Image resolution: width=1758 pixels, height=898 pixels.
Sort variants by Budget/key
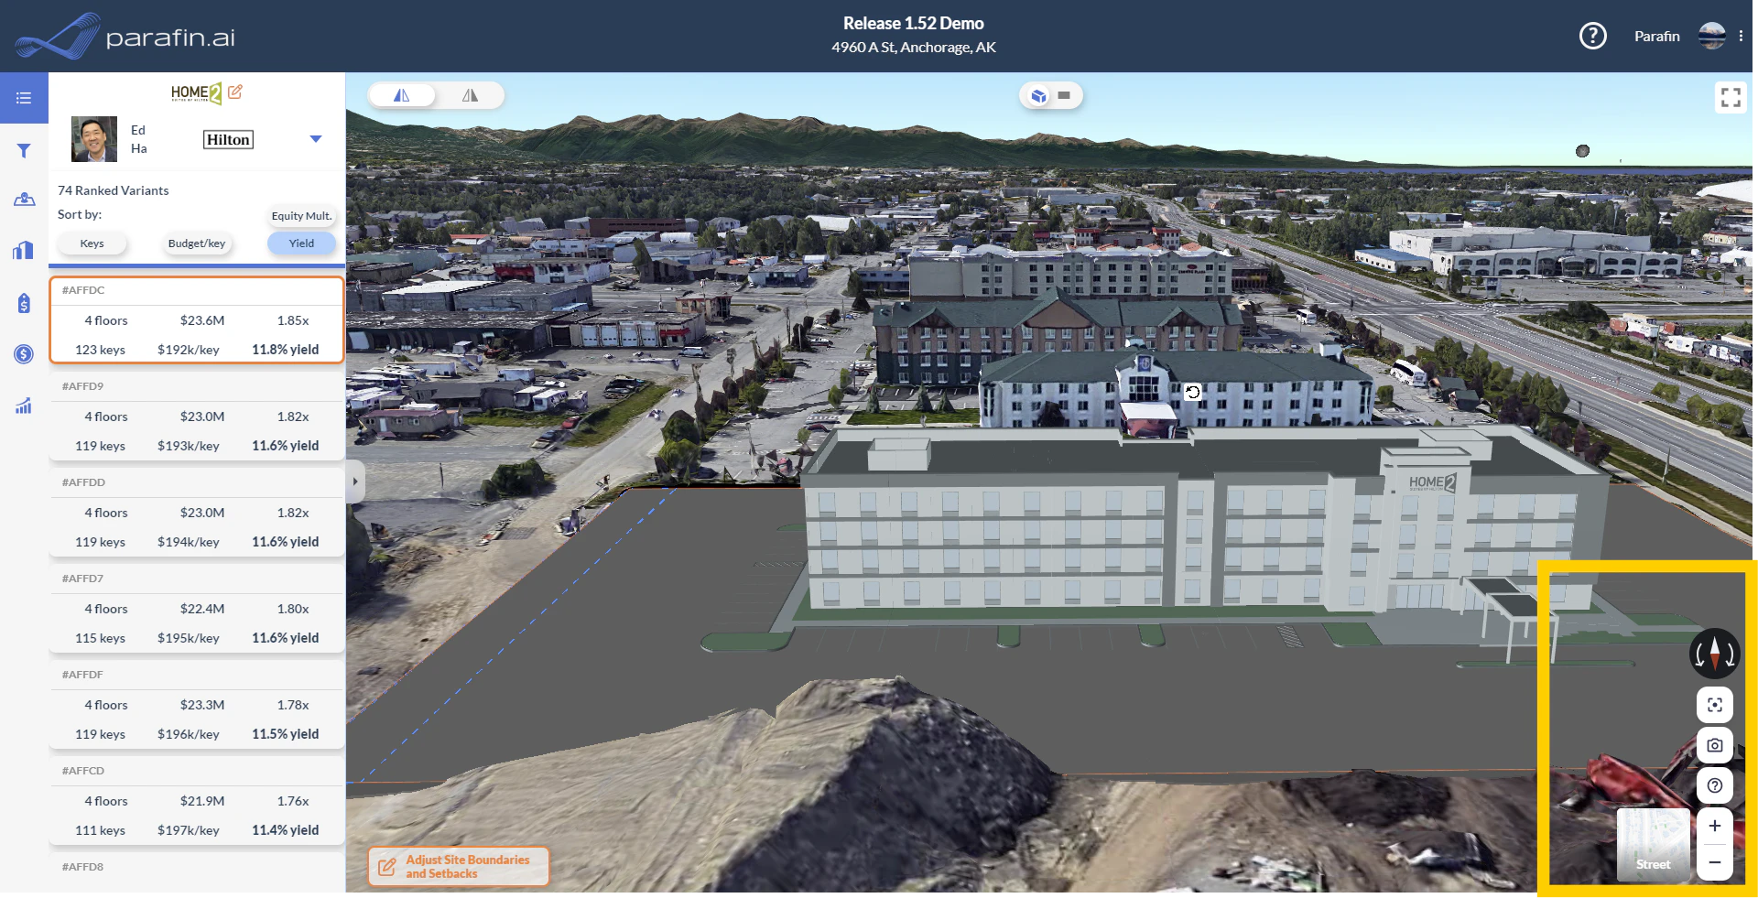[x=197, y=243]
